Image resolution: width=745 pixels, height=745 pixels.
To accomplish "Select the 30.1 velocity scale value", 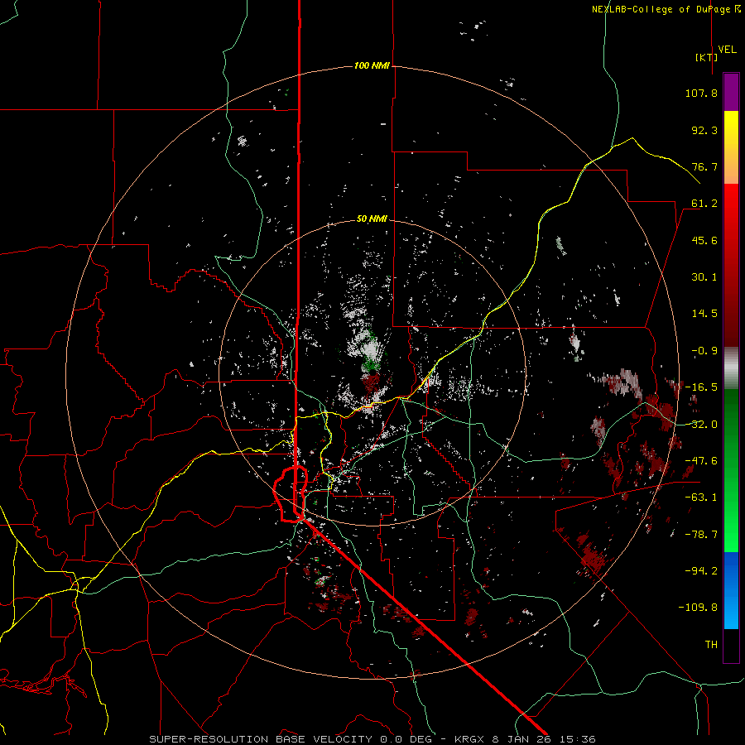I will (x=704, y=277).
